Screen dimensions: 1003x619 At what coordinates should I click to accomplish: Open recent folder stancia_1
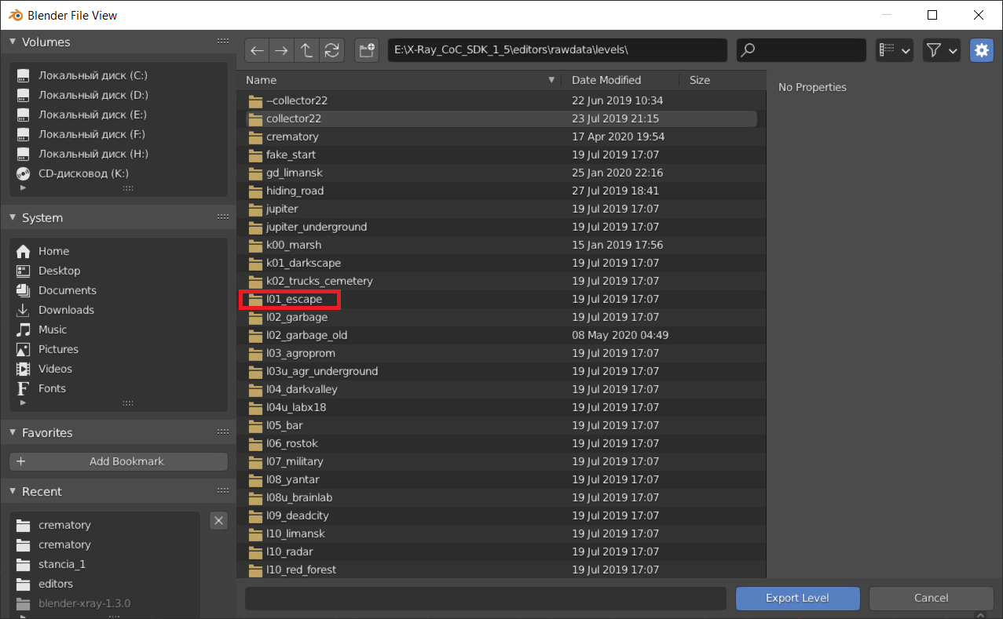click(106, 564)
